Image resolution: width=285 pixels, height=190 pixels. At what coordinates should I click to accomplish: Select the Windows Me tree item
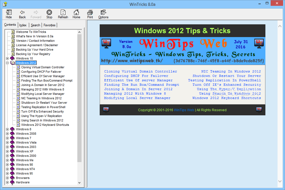tap(25, 160)
